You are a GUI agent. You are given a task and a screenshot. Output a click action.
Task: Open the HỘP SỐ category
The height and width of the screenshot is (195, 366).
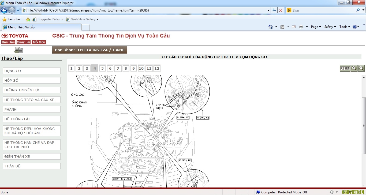click(x=32, y=80)
